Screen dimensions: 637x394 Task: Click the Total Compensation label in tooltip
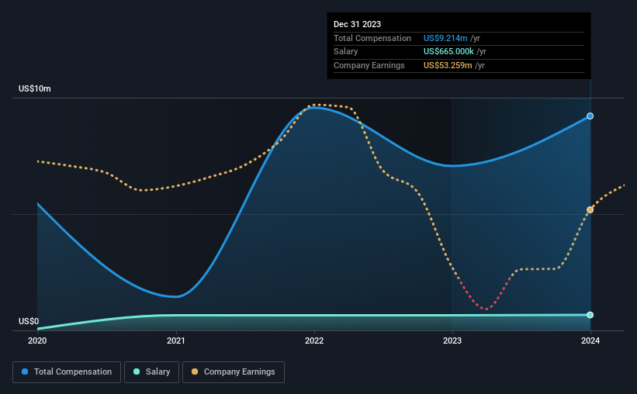(x=372, y=38)
